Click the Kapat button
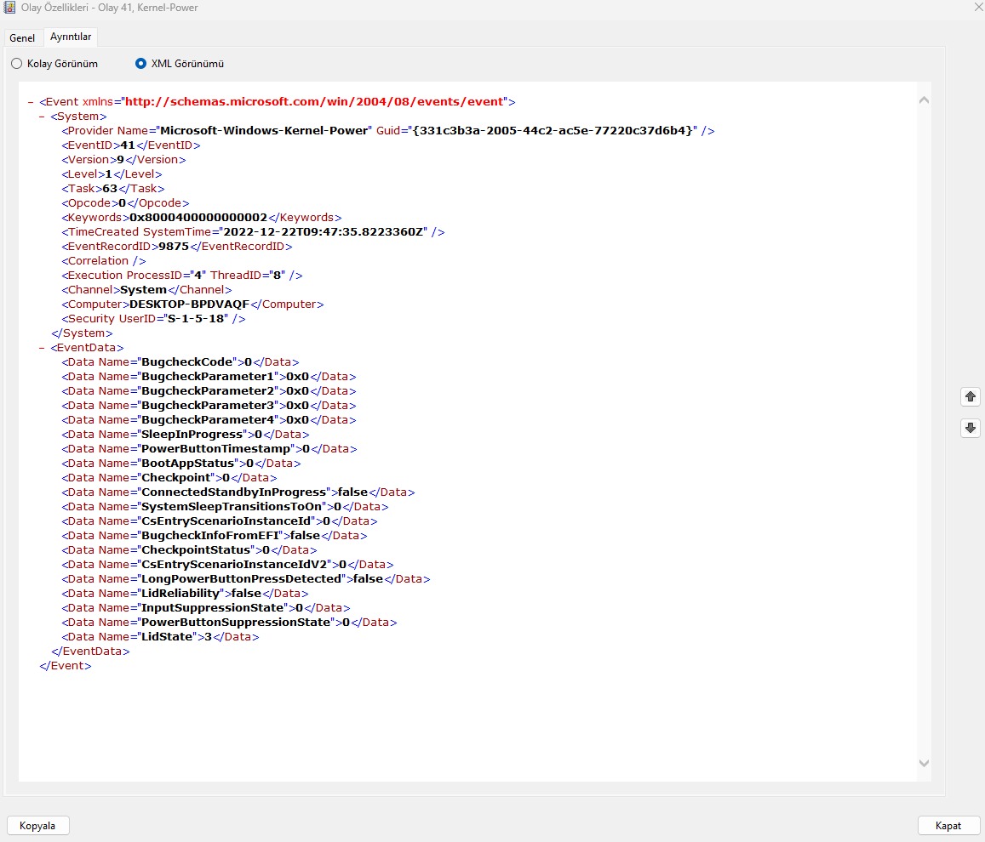The height and width of the screenshot is (842, 985). pyautogui.click(x=948, y=826)
